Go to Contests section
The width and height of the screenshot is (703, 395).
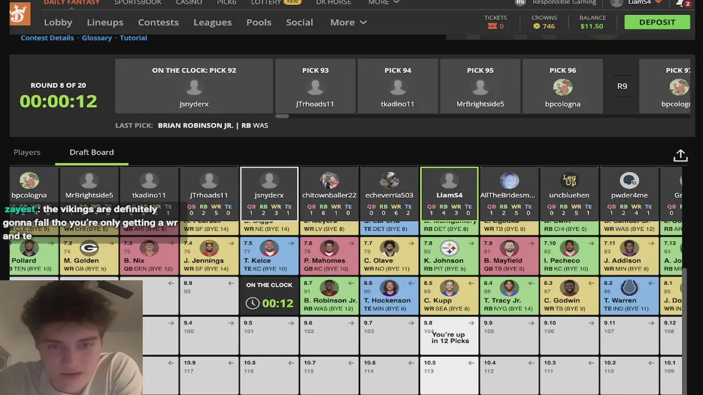158,22
